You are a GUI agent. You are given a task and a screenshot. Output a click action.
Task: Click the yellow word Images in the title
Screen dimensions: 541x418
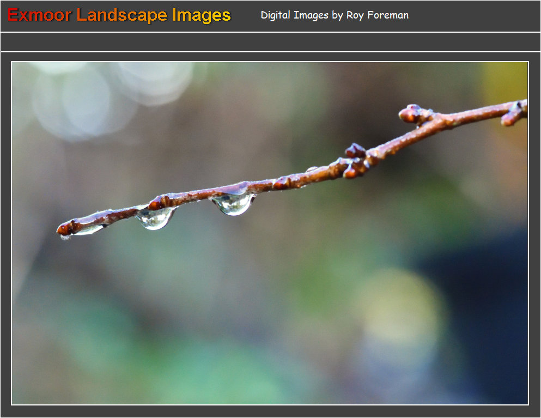(201, 16)
